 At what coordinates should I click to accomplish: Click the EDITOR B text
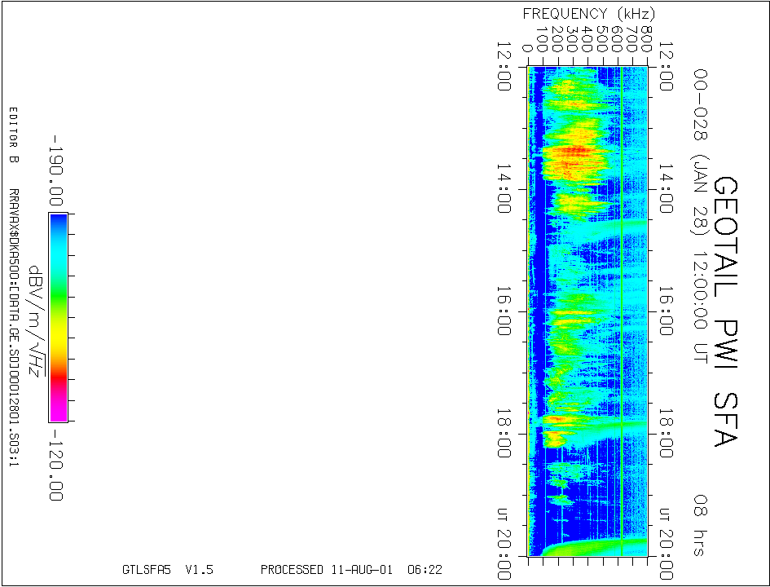[13, 135]
